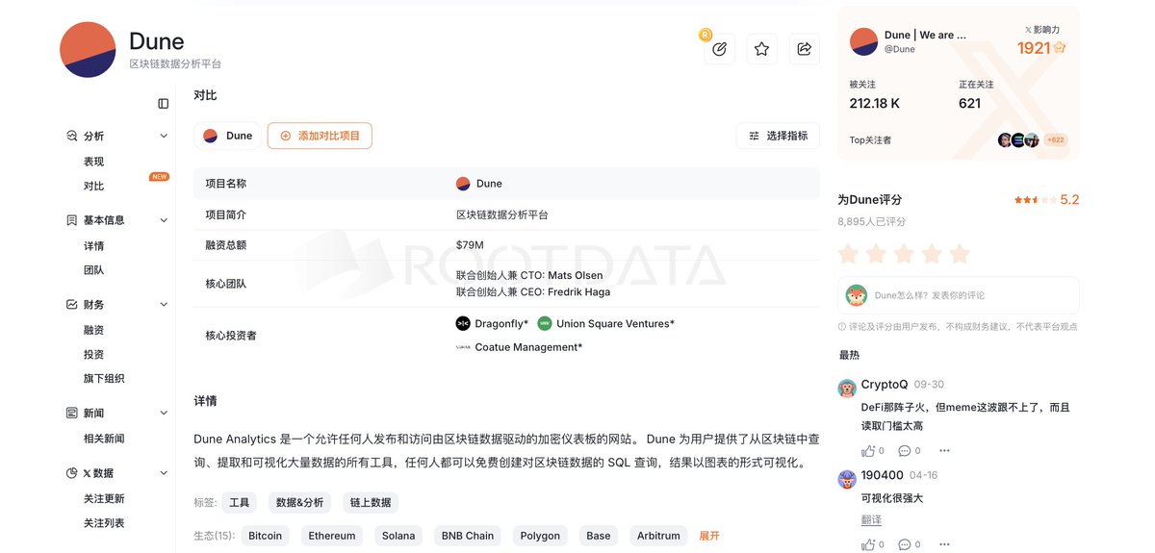Click the Union Square Ventures logo

point(545,324)
